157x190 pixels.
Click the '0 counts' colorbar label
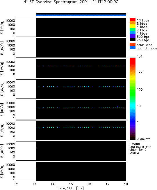pyautogui.click(x=143, y=139)
